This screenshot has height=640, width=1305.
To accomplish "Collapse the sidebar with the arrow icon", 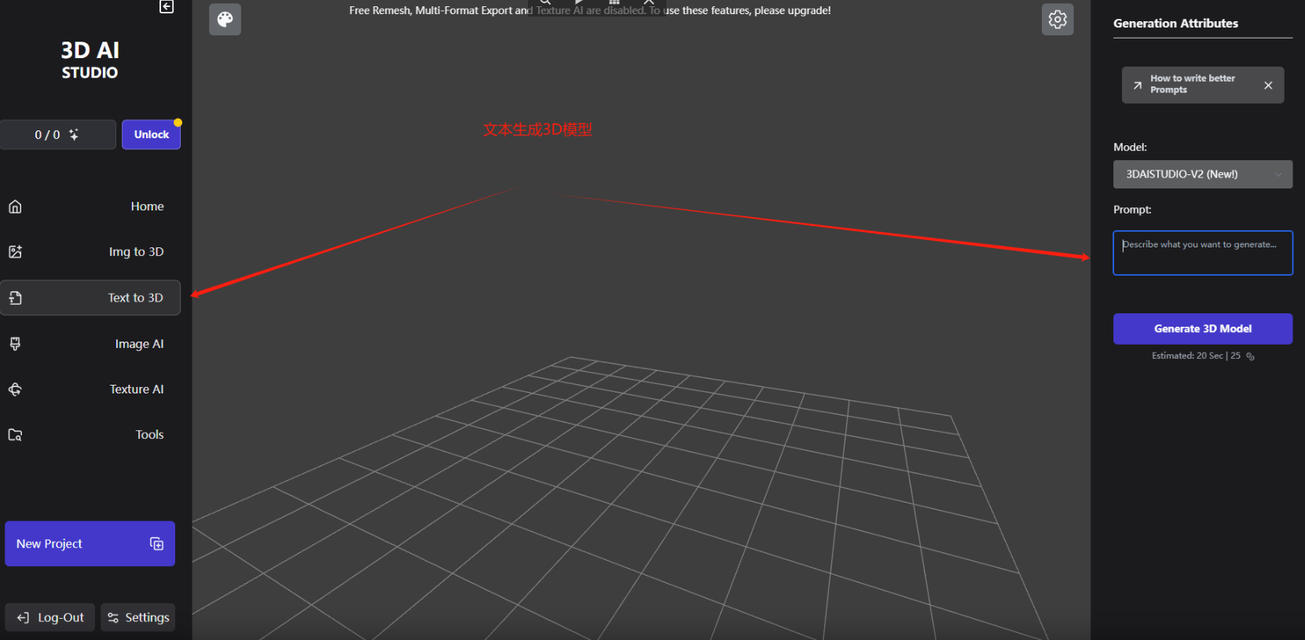I will (x=167, y=6).
